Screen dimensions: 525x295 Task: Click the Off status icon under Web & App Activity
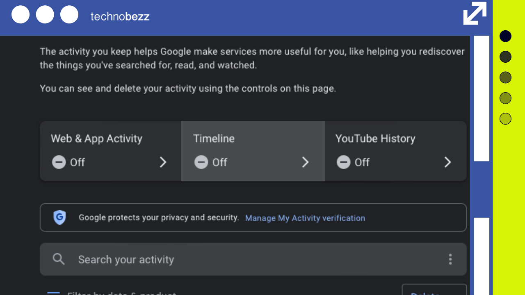tap(59, 162)
